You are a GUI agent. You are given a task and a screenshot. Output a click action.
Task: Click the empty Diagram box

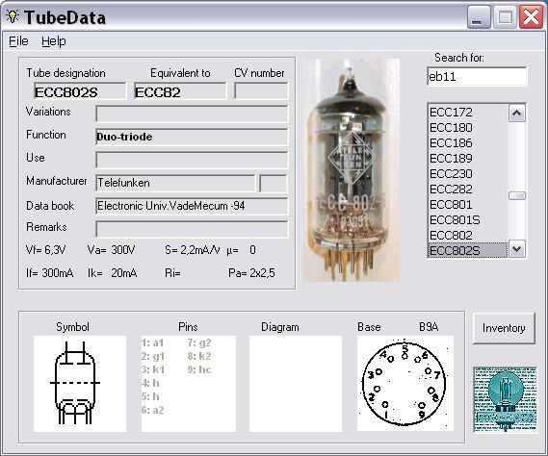pyautogui.click(x=296, y=384)
